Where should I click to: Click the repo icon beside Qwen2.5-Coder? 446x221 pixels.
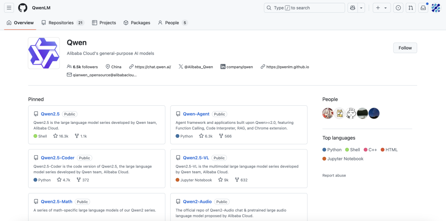(36, 158)
